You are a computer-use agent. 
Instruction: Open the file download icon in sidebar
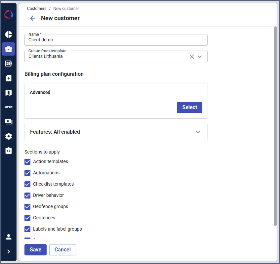(9, 78)
